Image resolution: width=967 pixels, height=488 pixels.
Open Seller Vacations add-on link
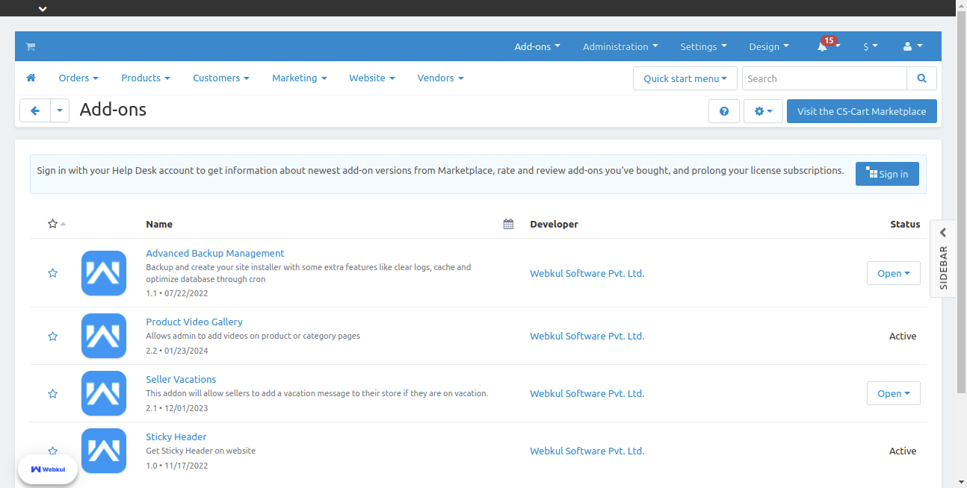click(181, 379)
